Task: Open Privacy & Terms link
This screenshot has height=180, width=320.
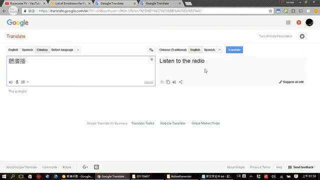Action: (x=260, y=167)
